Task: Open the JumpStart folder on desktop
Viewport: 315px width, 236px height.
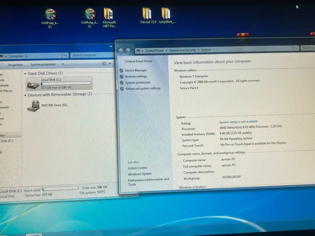Action: tap(167, 16)
